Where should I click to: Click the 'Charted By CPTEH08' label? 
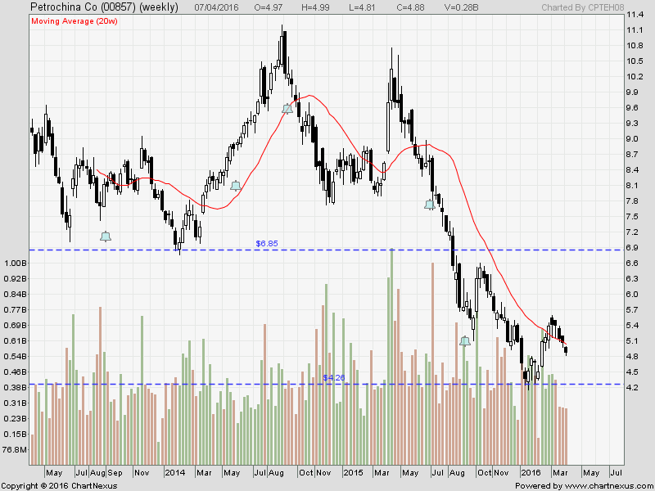pyautogui.click(x=583, y=7)
